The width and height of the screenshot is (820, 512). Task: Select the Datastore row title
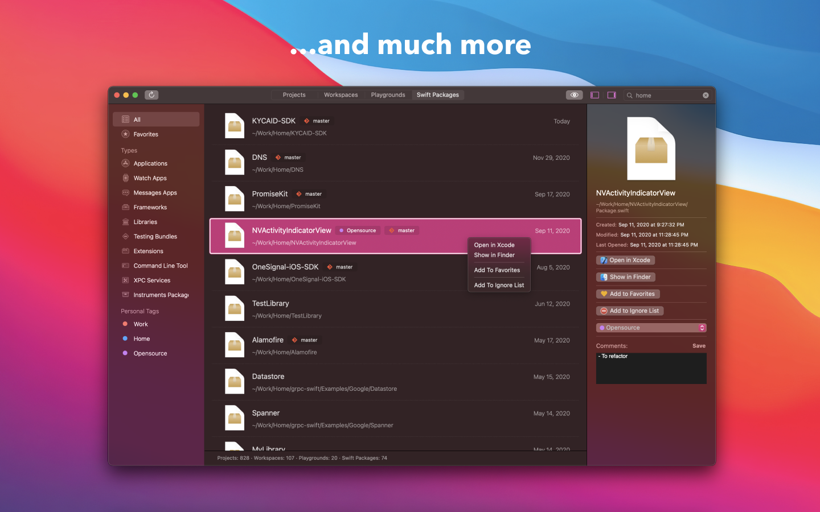pyautogui.click(x=268, y=377)
